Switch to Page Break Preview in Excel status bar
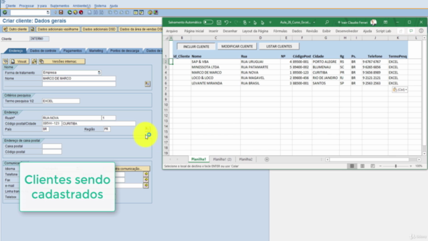Screen dimensions: 428x241 (x=372, y=166)
